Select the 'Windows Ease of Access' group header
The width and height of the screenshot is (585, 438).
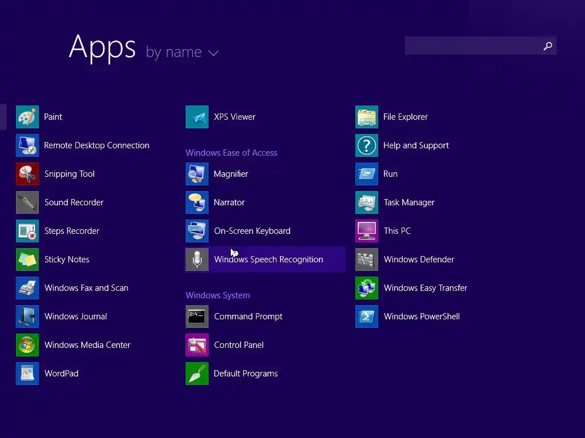point(231,153)
